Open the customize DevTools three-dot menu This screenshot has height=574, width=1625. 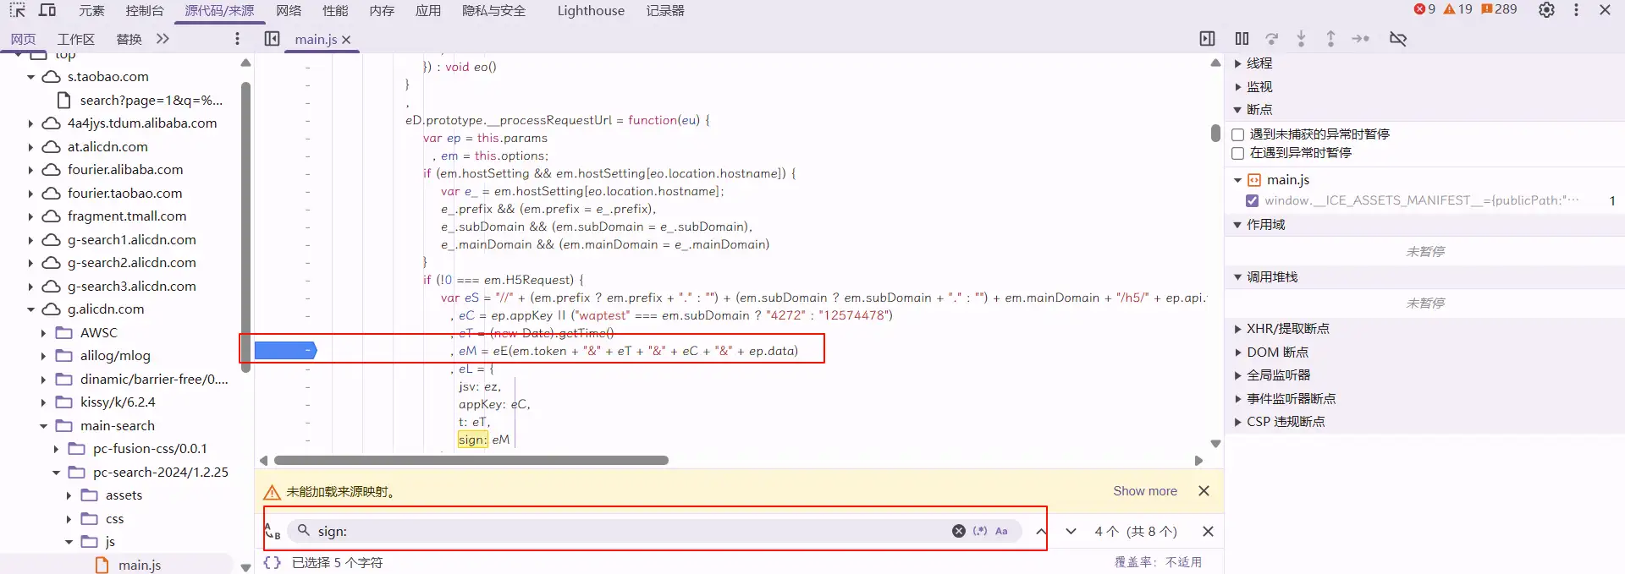tap(1576, 10)
